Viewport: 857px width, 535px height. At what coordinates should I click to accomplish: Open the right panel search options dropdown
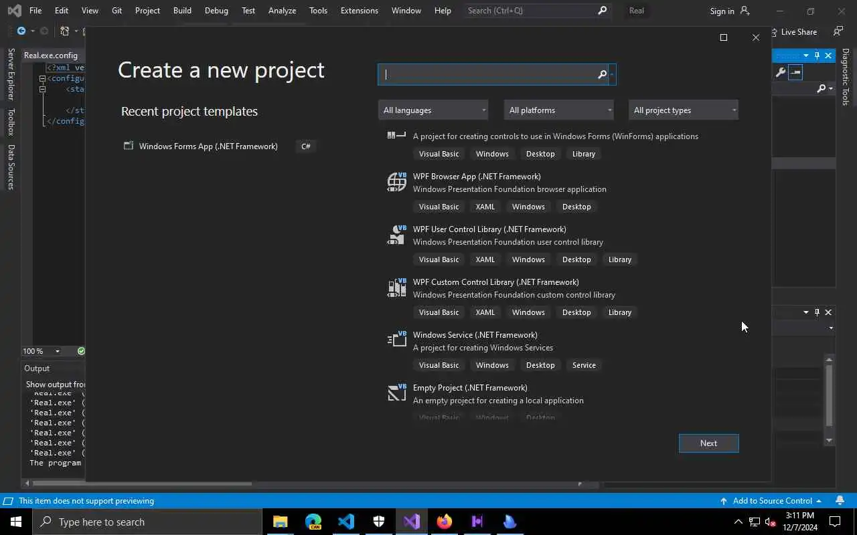(831, 88)
